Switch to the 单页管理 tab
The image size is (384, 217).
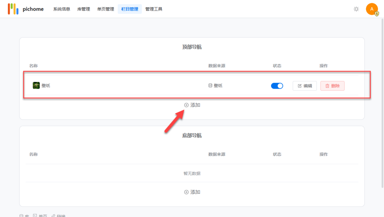click(x=105, y=9)
